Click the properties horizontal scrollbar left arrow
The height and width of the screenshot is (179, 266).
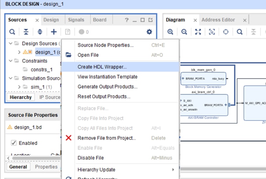pyautogui.click(x=8, y=158)
